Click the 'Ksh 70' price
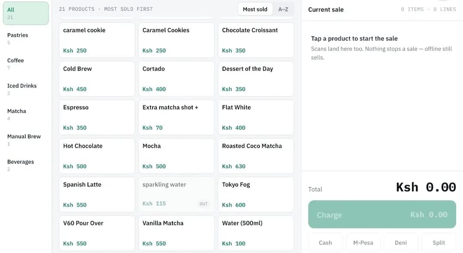463x253 pixels. tap(152, 127)
